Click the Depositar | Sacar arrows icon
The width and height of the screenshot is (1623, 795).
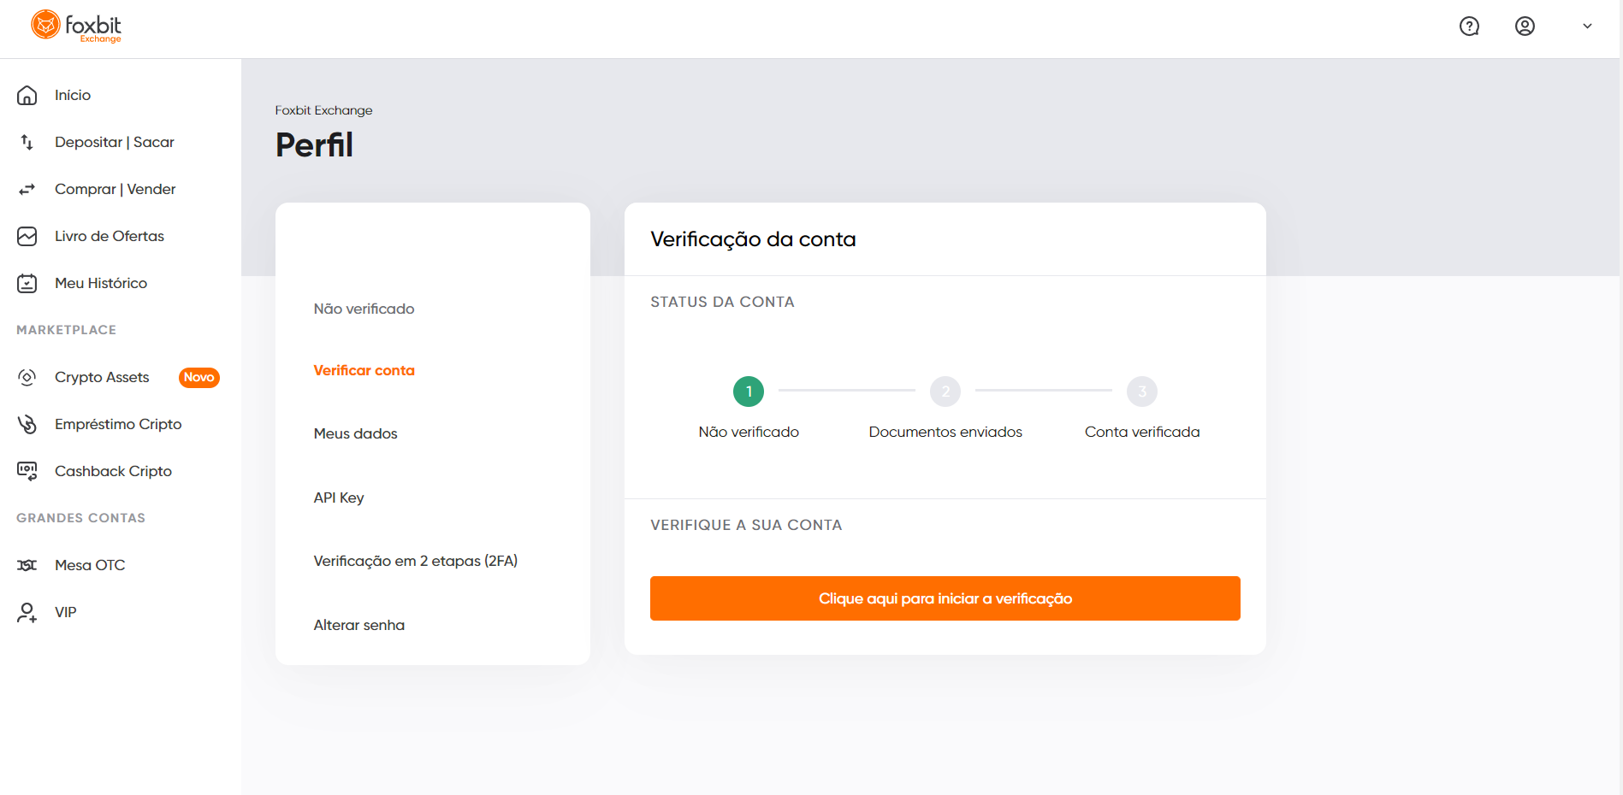(27, 142)
